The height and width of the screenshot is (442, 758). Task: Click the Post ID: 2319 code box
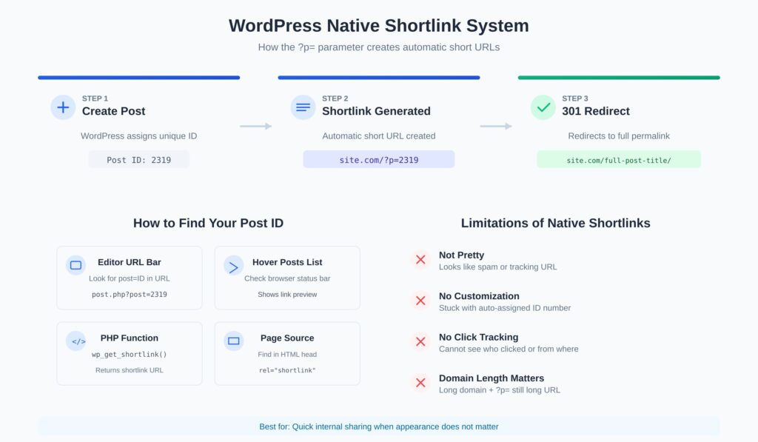coord(138,160)
